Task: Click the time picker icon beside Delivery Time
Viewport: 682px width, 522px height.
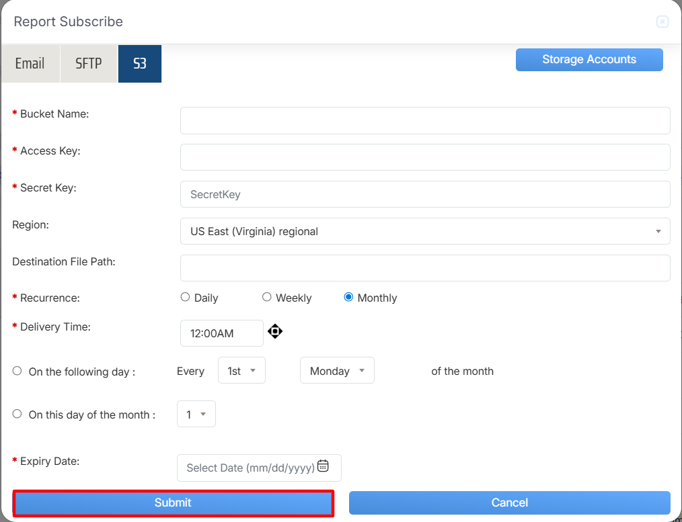Action: (x=274, y=331)
